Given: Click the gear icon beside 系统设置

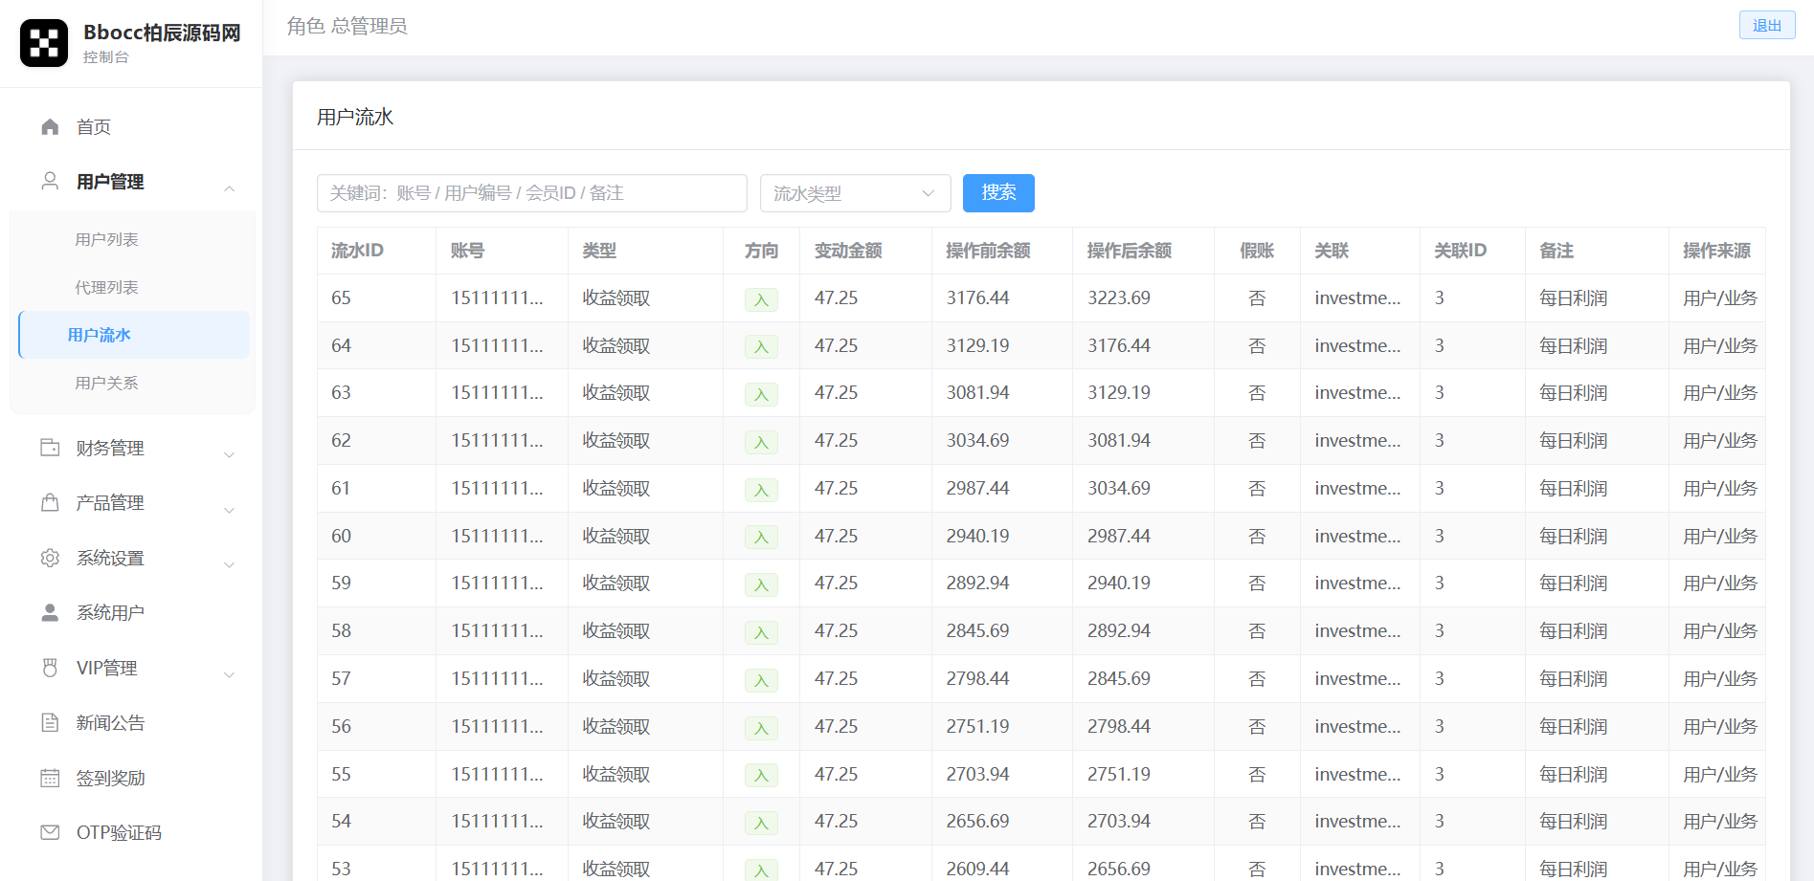Looking at the screenshot, I should [x=51, y=558].
